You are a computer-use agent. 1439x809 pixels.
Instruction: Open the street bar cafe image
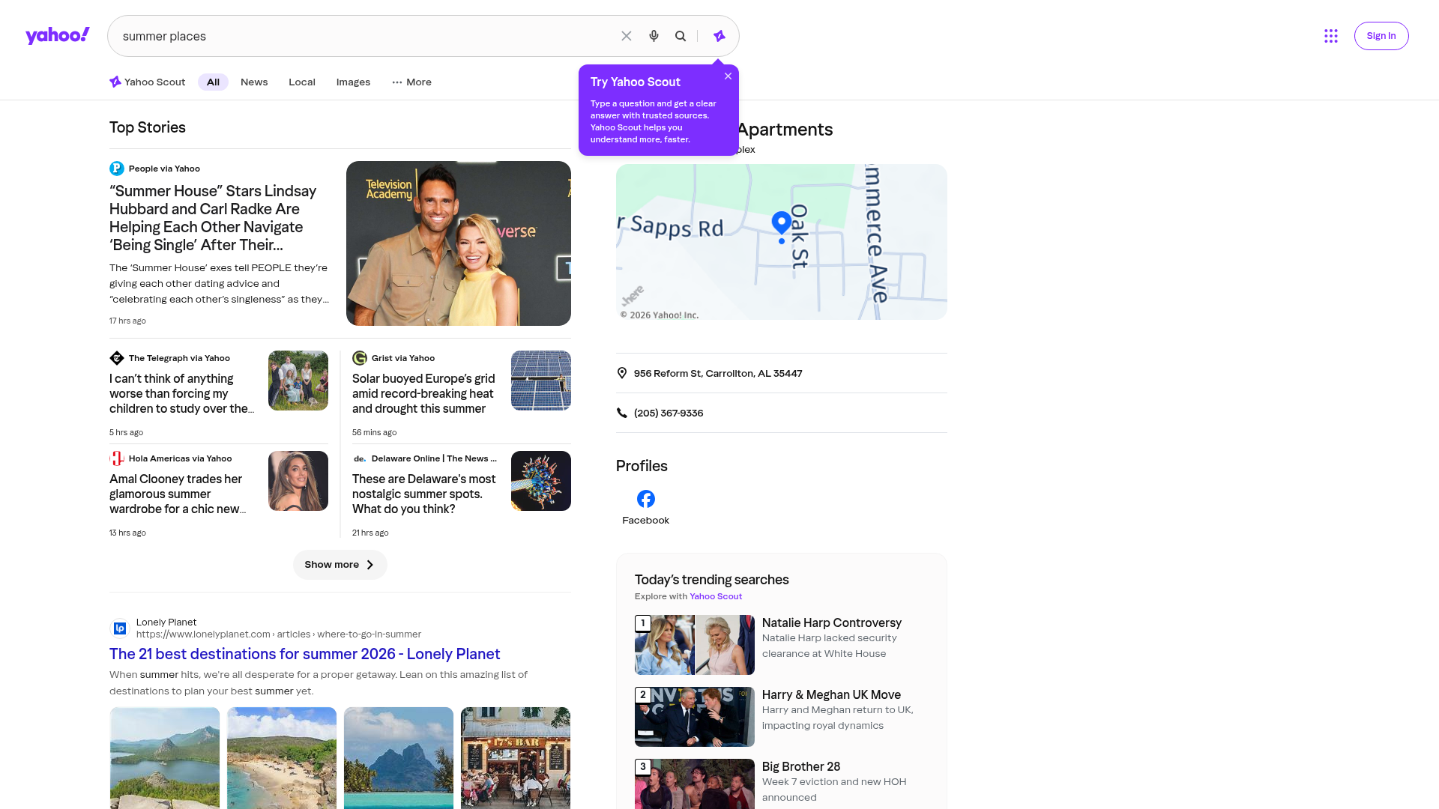point(516,758)
